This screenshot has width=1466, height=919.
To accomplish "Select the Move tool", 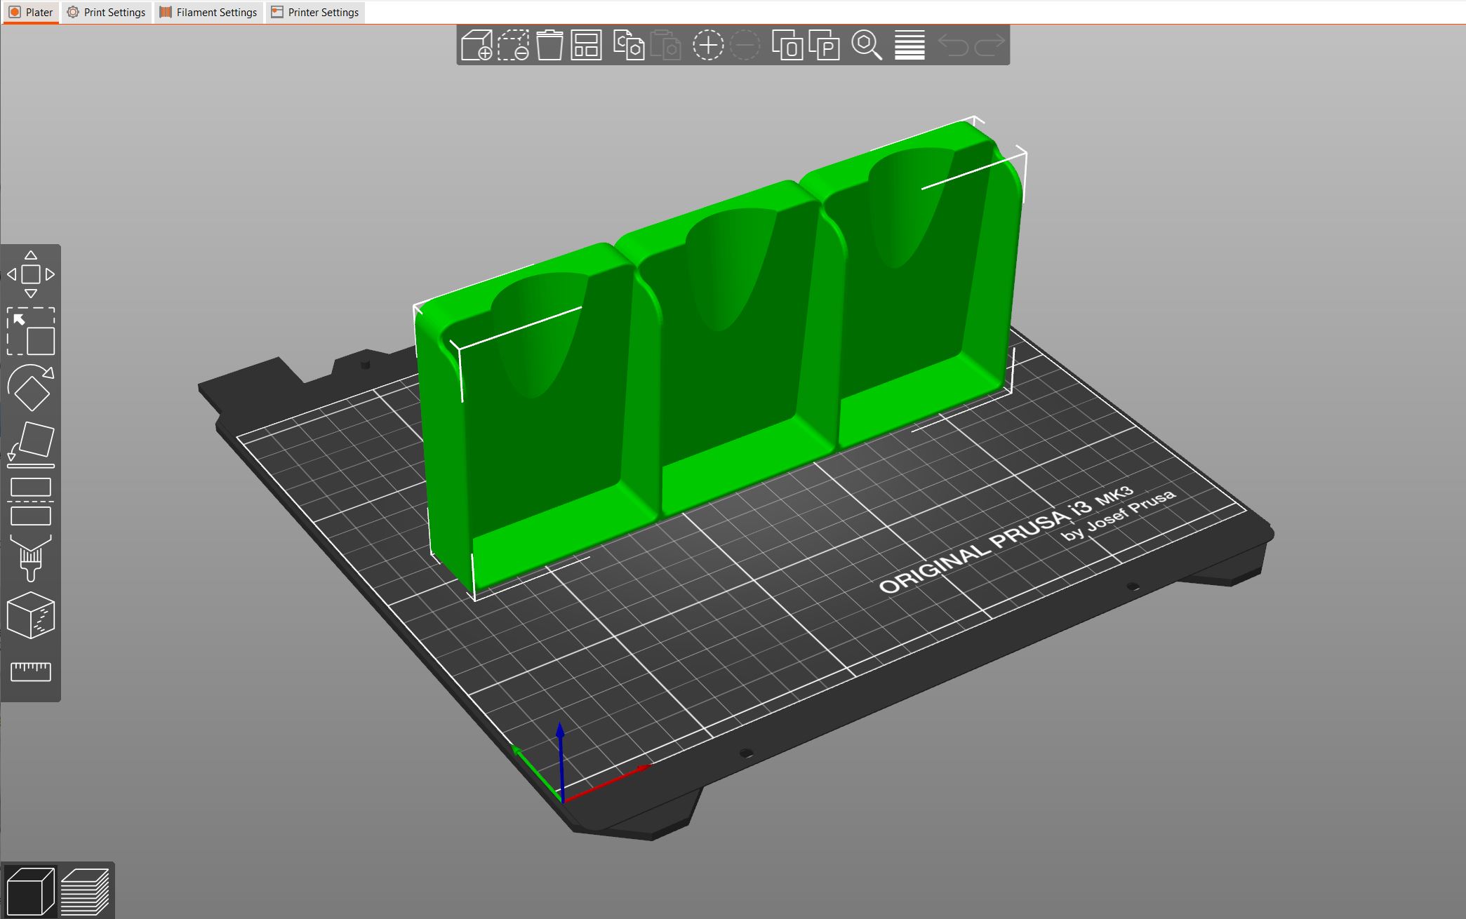I will tap(31, 274).
